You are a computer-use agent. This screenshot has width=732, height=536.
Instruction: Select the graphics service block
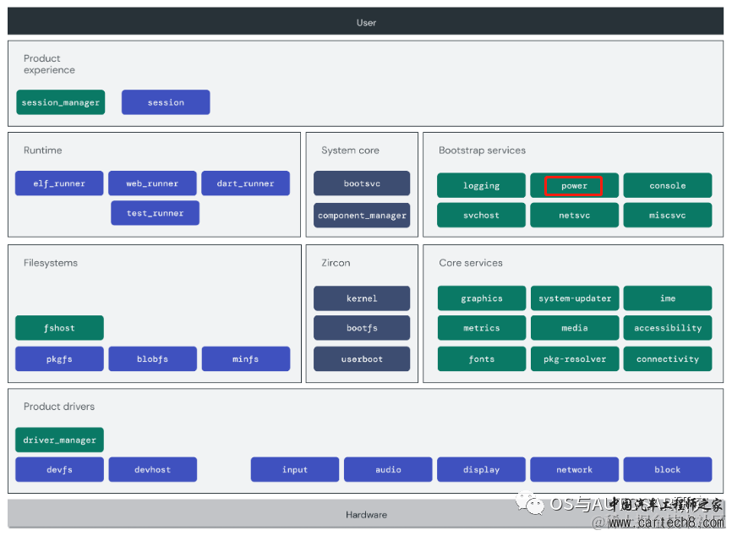coord(482,298)
